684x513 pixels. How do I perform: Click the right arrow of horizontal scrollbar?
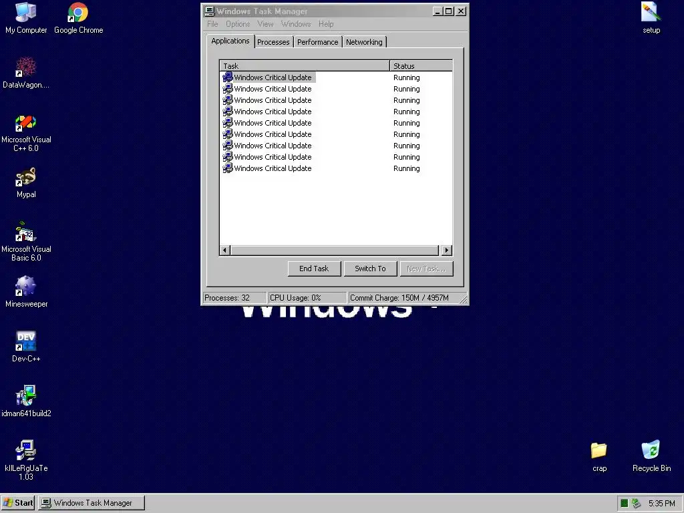coord(446,250)
